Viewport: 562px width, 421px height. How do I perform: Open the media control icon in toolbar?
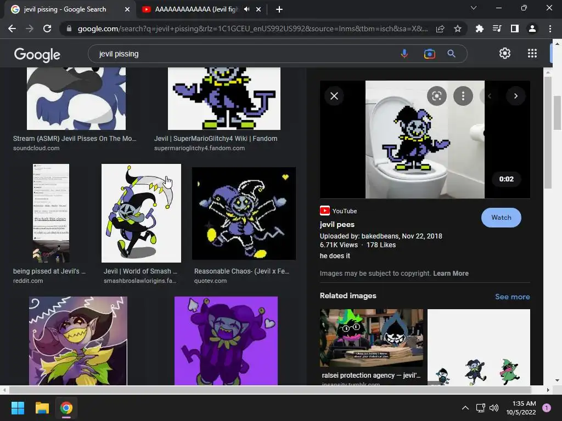497,29
